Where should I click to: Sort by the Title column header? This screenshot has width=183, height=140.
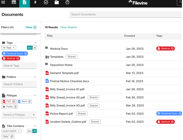coord(50,36)
